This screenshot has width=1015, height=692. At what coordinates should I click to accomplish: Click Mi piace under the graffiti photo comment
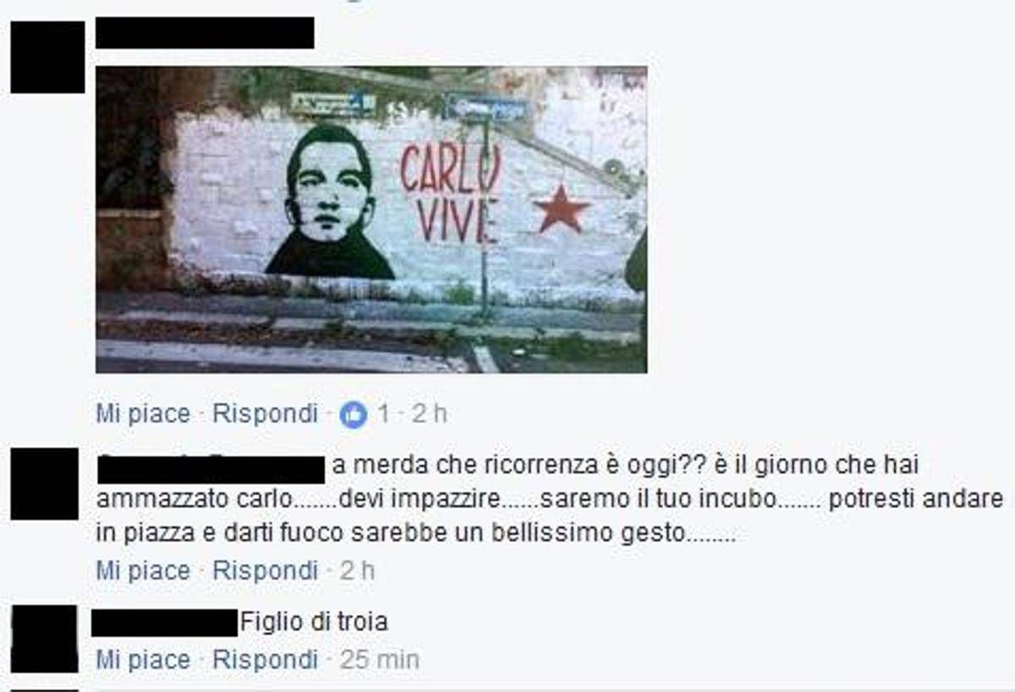pyautogui.click(x=143, y=414)
